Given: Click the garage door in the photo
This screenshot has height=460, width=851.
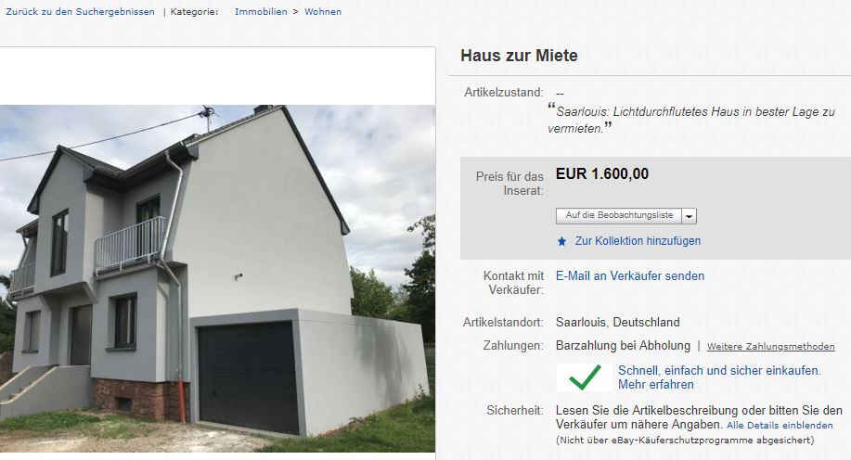Looking at the screenshot, I should tap(247, 376).
